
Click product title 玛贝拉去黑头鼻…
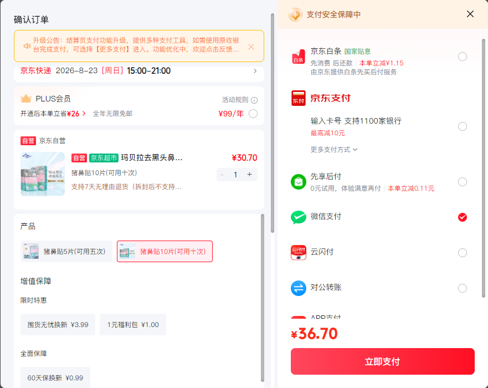point(152,158)
